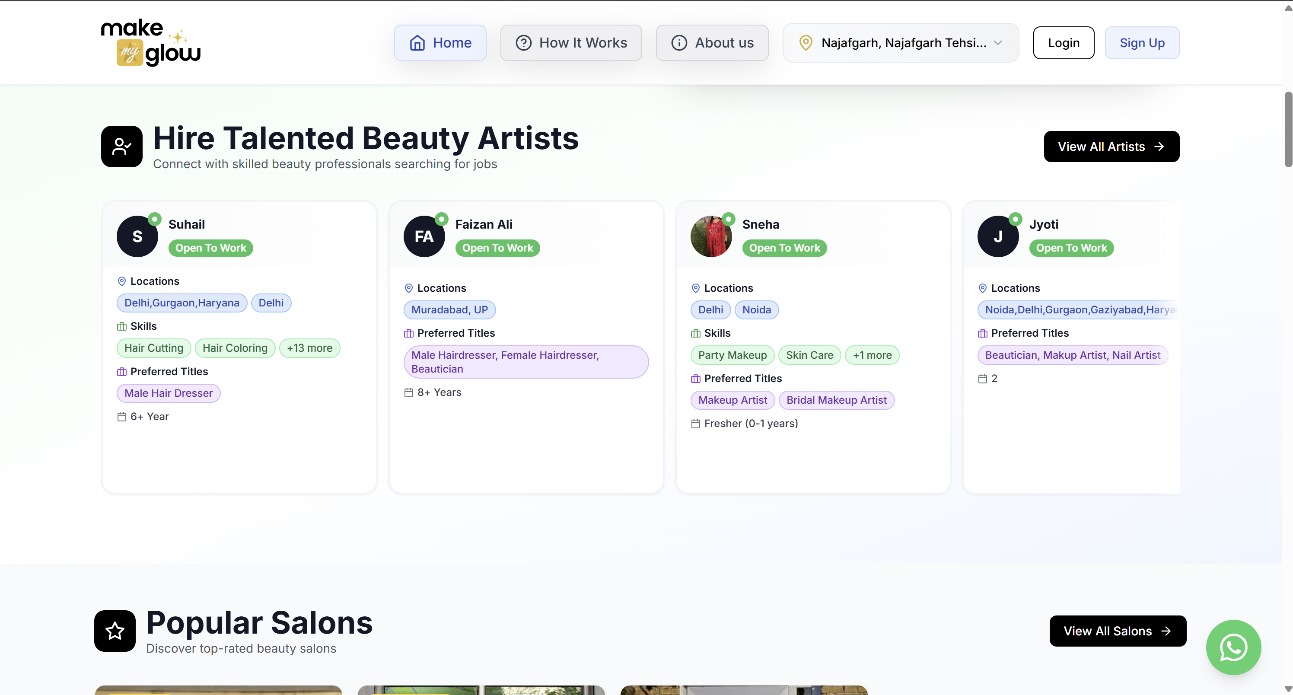
Task: Click the person-check icon beside Hire Talented Beauty Artists
Action: click(121, 146)
